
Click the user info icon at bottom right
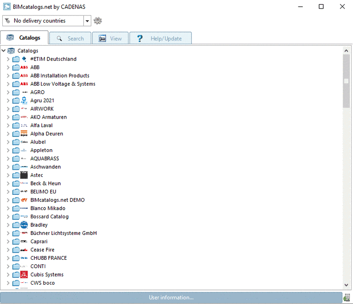click(346, 297)
